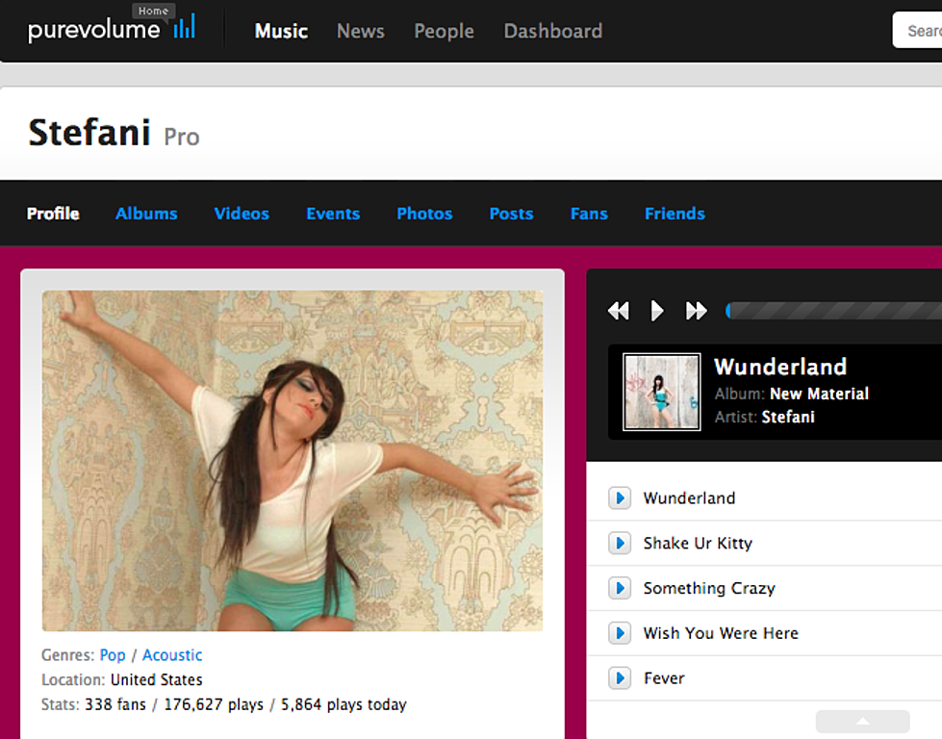The image size is (942, 739).
Task: Follow the Pop genre link
Action: point(113,655)
